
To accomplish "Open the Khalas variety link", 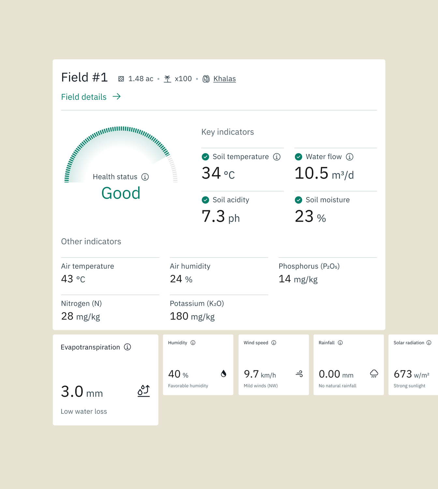I will pyautogui.click(x=225, y=79).
